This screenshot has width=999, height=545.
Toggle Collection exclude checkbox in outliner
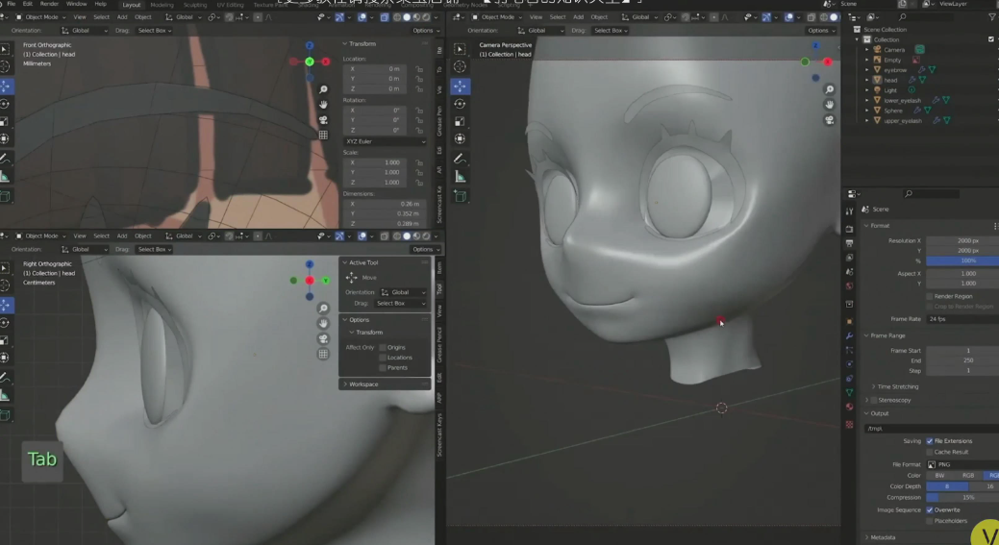point(991,39)
